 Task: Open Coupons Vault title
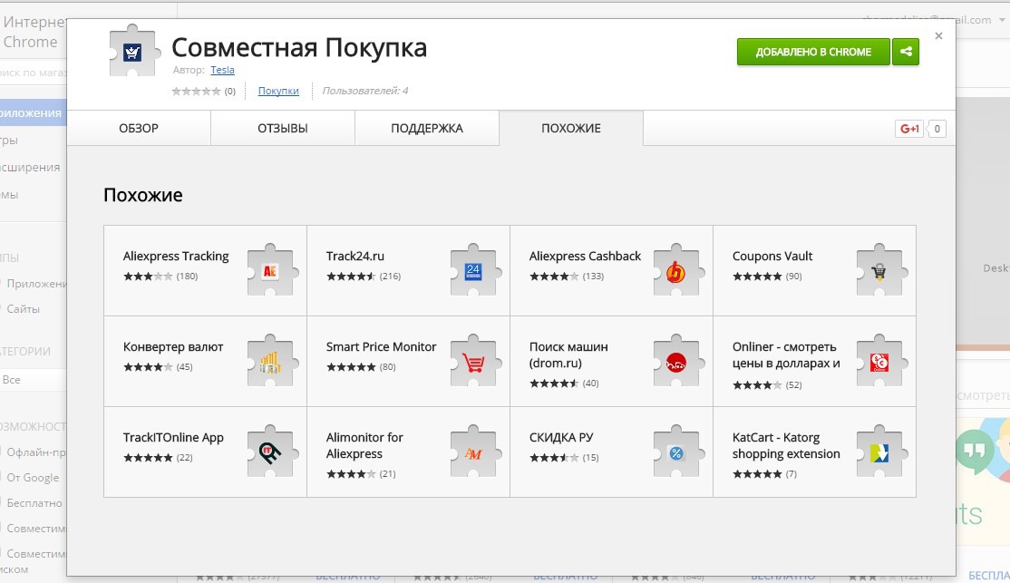coord(772,256)
